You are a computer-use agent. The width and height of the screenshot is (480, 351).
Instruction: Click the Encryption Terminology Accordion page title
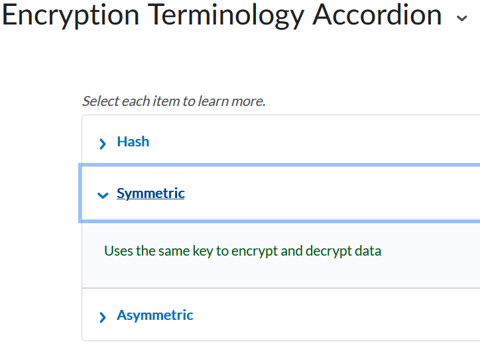(222, 16)
